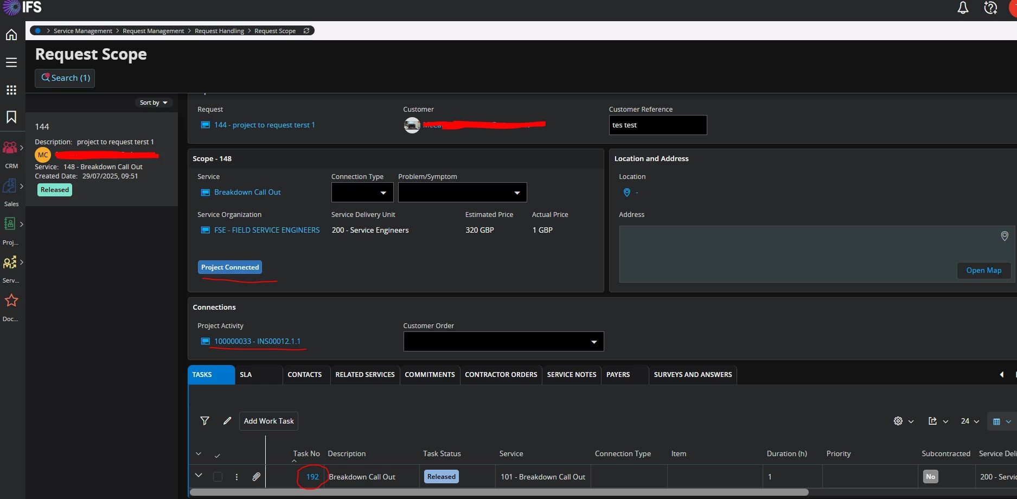
Task: Click the map marker icon in Address box
Action: [x=1005, y=236]
